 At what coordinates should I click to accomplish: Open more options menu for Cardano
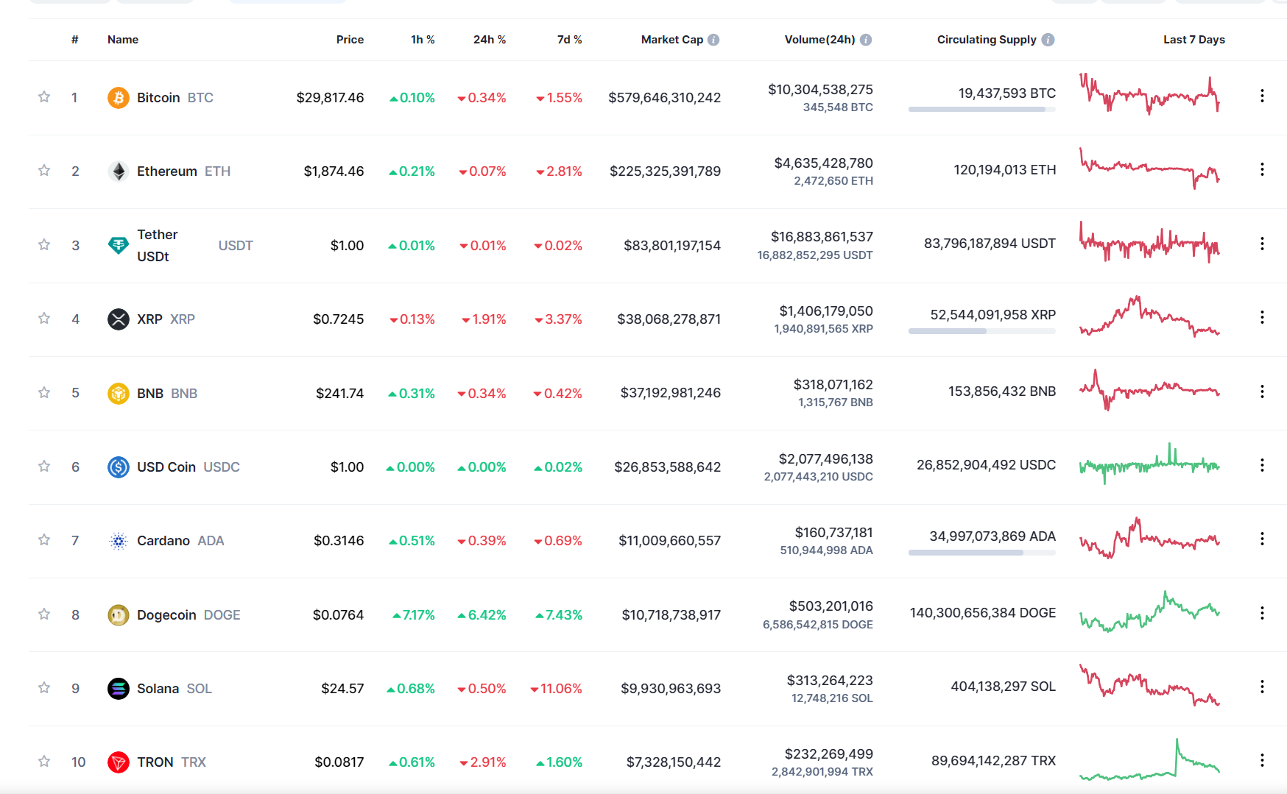point(1262,539)
